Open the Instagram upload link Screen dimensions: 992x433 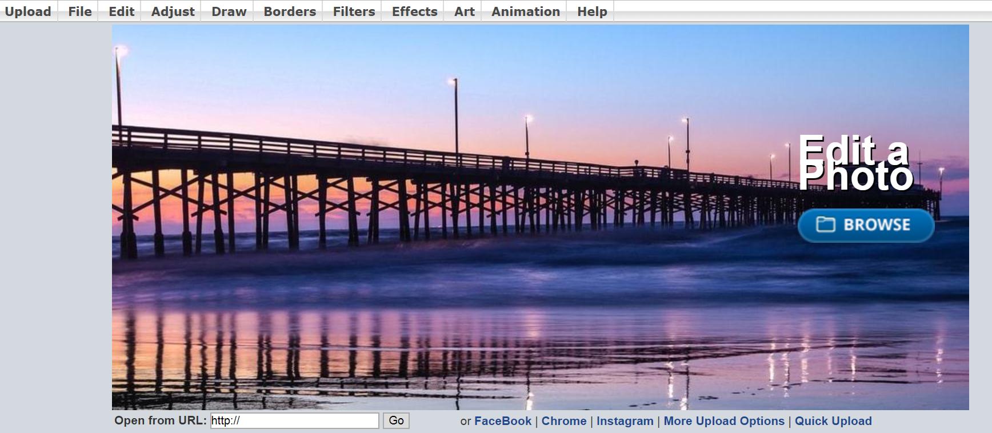coord(625,421)
